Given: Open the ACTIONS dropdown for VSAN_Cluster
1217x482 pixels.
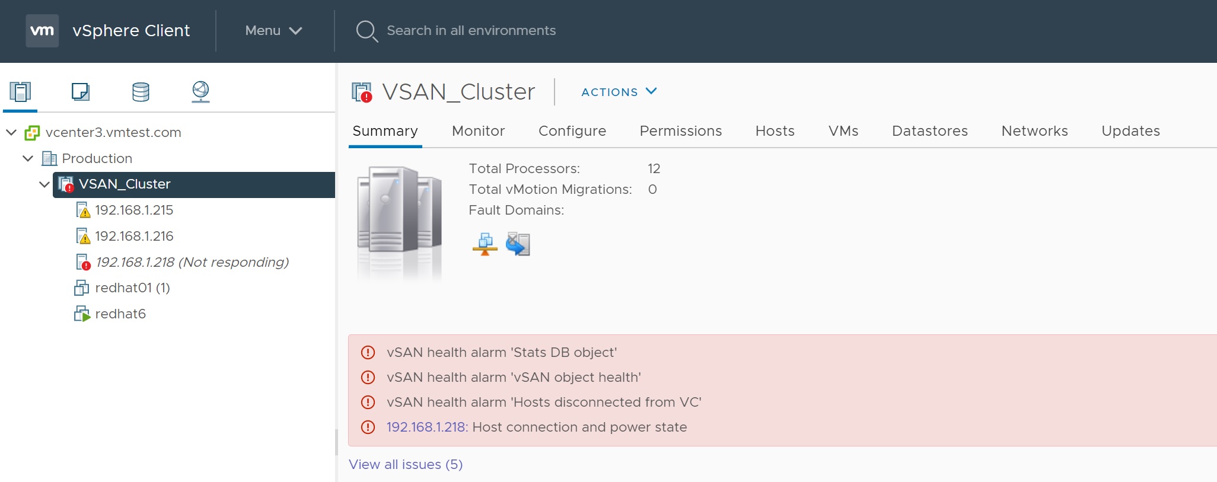Looking at the screenshot, I should 619,92.
